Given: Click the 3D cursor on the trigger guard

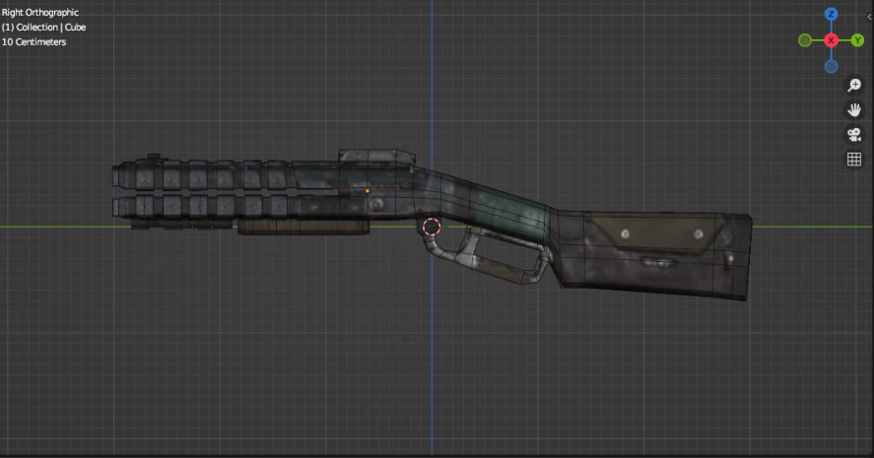Looking at the screenshot, I should tap(432, 227).
